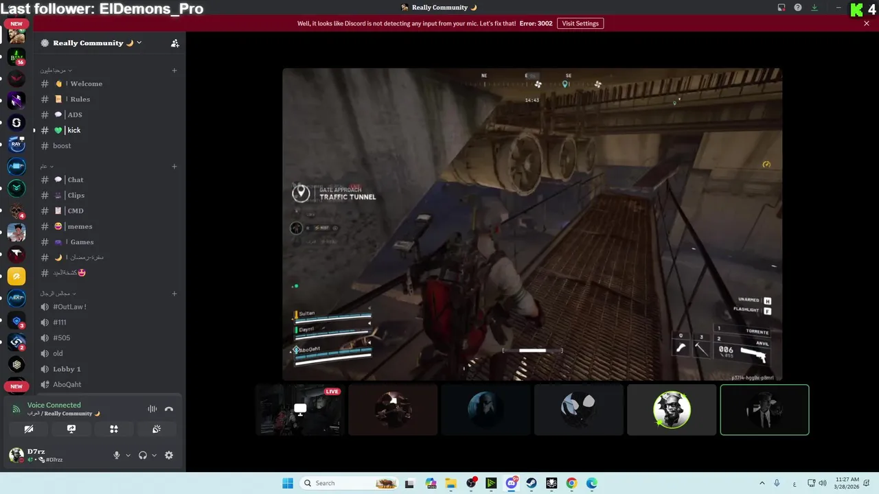This screenshot has height=494, width=879.
Task: Click the Kick logo in the top-right overlay
Action: coord(856,10)
